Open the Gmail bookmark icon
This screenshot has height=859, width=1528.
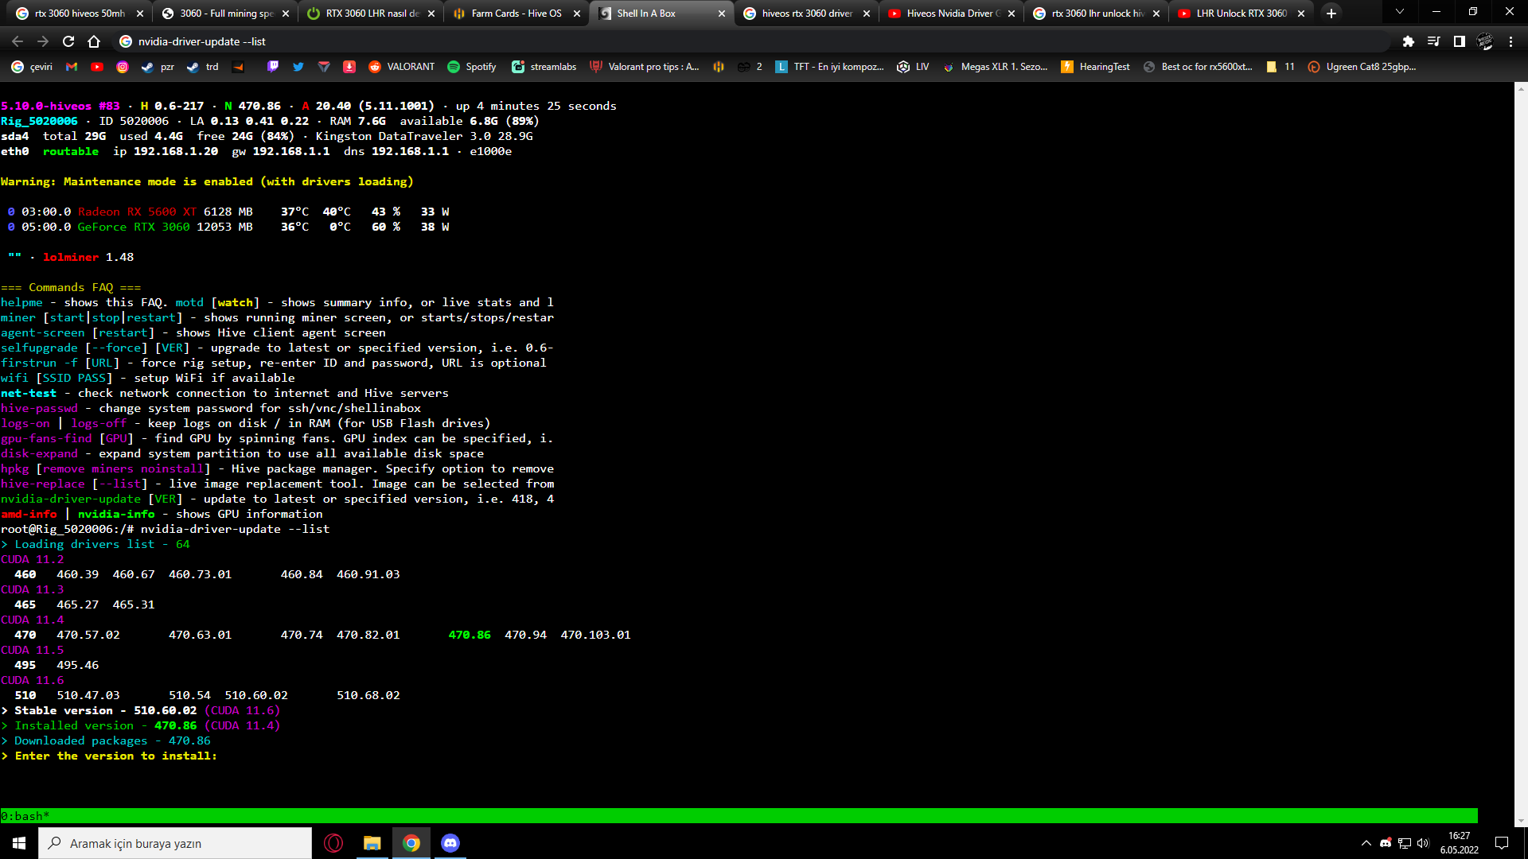pyautogui.click(x=72, y=67)
